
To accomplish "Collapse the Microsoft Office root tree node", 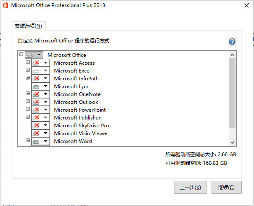I will tap(21, 54).
